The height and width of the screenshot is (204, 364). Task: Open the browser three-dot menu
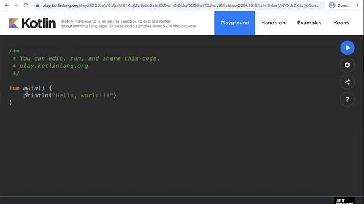357,5
